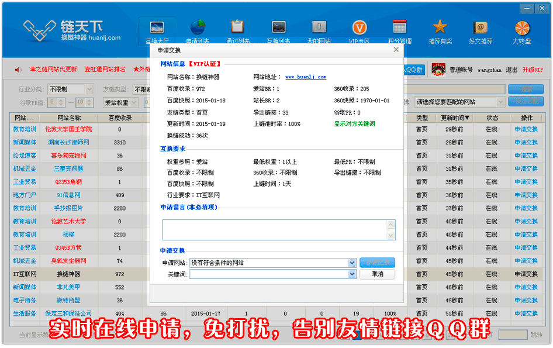Click the 取消 button
Viewport: 553px width, 348px height.
(x=378, y=274)
